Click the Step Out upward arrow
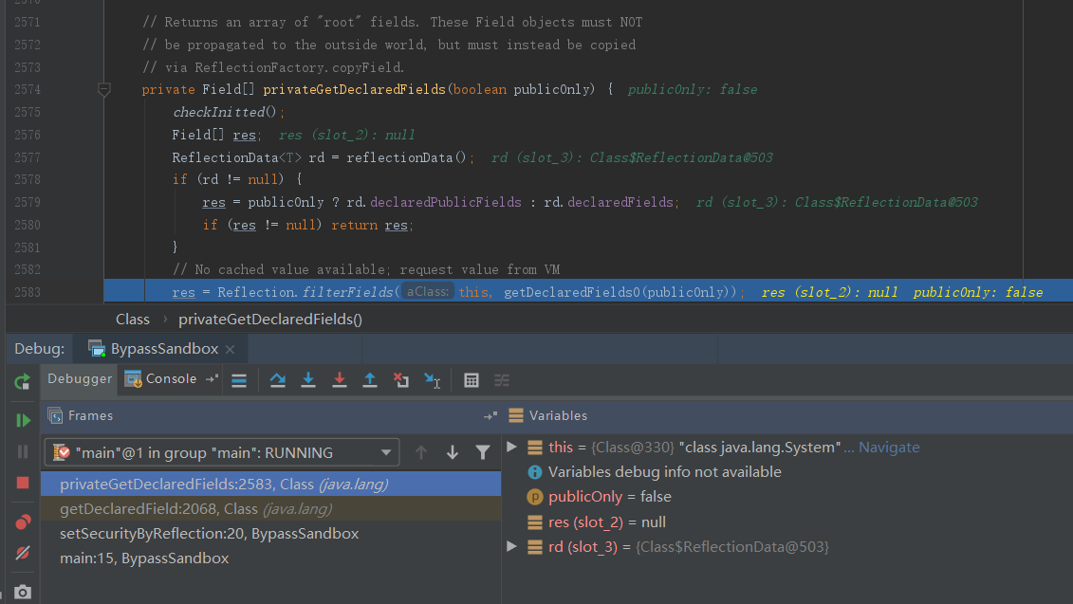1073x604 pixels. [370, 380]
